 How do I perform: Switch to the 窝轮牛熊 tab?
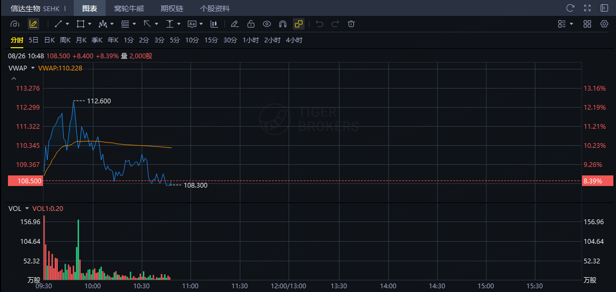tap(129, 8)
